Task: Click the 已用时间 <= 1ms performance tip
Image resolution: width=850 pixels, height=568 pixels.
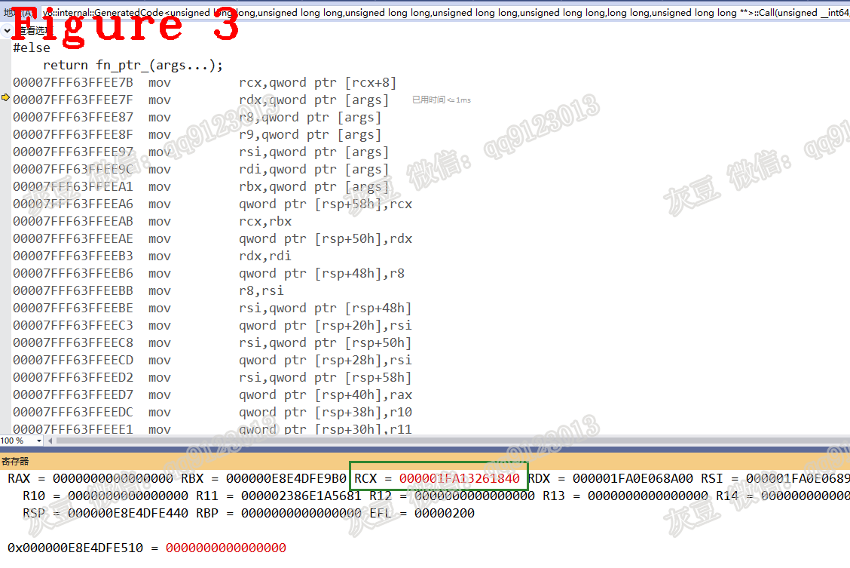Action: (441, 99)
